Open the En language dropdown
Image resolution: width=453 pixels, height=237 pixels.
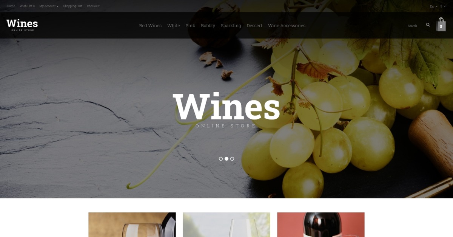click(x=434, y=6)
